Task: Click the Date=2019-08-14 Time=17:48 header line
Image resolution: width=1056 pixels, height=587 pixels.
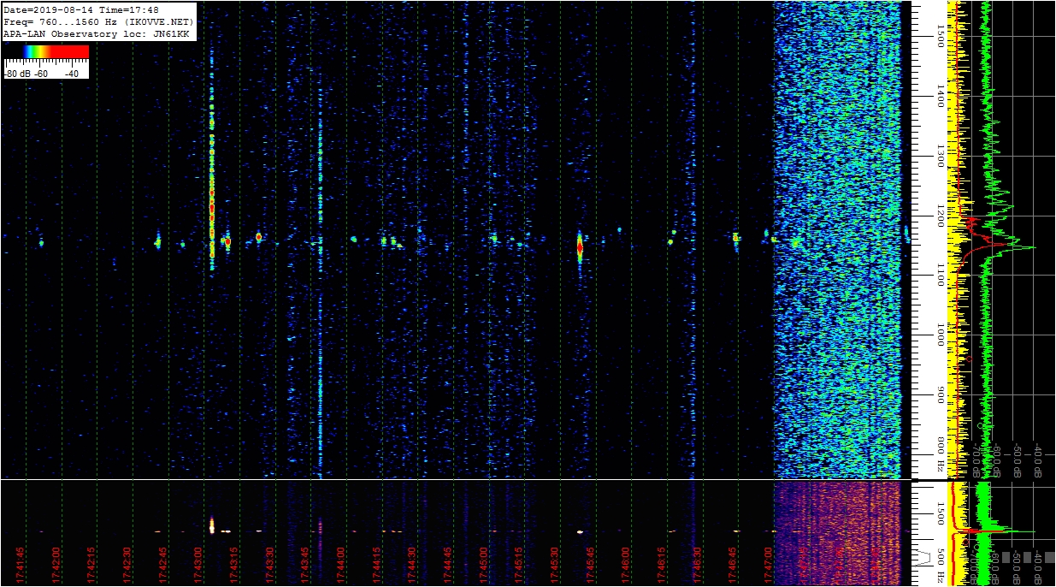Action: (x=81, y=10)
